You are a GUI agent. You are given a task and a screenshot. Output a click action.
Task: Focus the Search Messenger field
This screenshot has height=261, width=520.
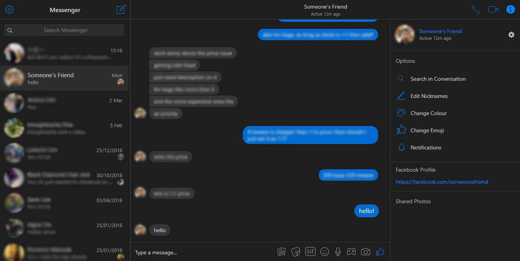[x=64, y=30]
